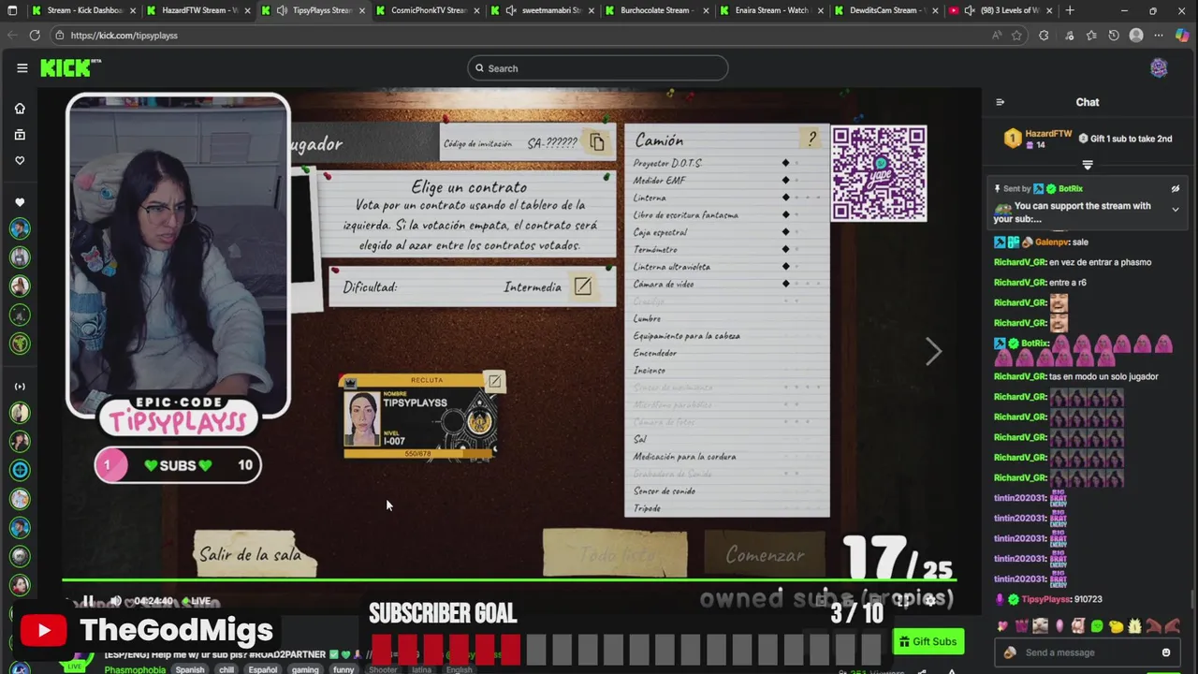The height and width of the screenshot is (674, 1198).
Task: Click the Comenzar button in game
Action: point(765,555)
